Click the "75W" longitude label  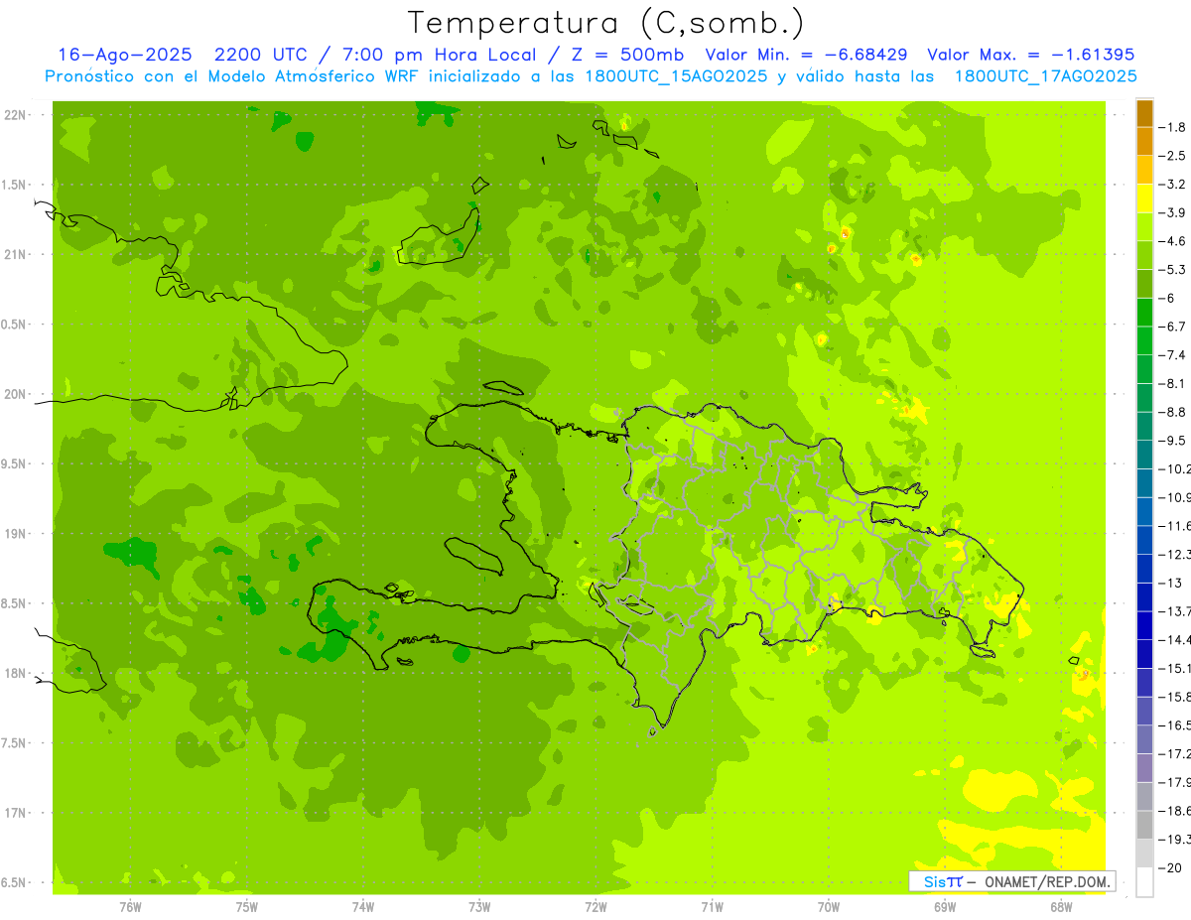[247, 906]
